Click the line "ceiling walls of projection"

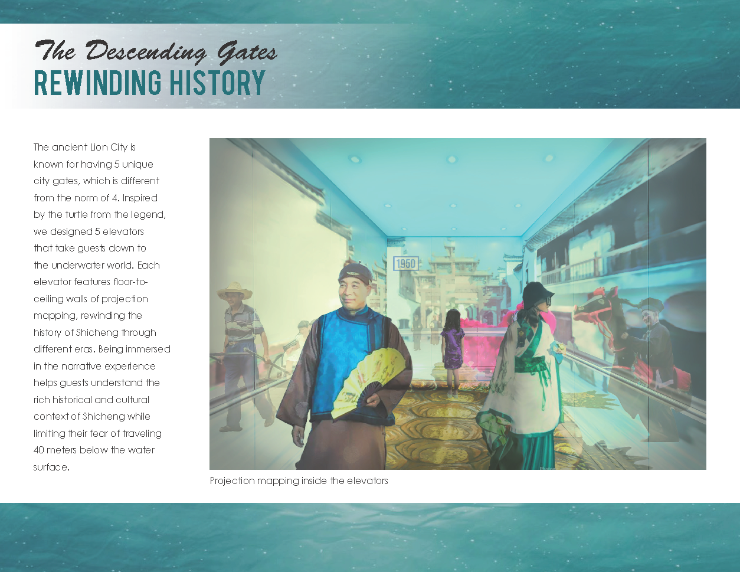(91, 299)
